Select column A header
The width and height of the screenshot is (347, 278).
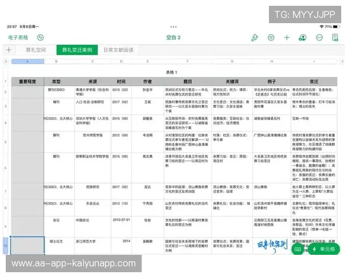click(x=28, y=61)
